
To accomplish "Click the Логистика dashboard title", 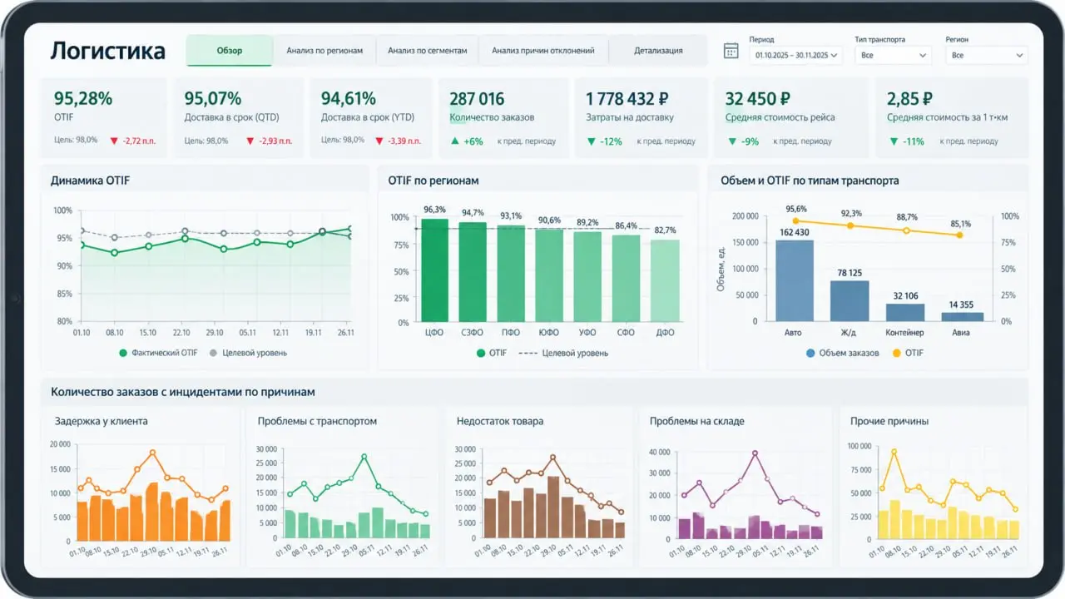I will tap(108, 52).
